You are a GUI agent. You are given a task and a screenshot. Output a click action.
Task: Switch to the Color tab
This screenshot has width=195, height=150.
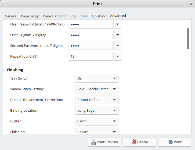pyautogui.click(x=84, y=16)
